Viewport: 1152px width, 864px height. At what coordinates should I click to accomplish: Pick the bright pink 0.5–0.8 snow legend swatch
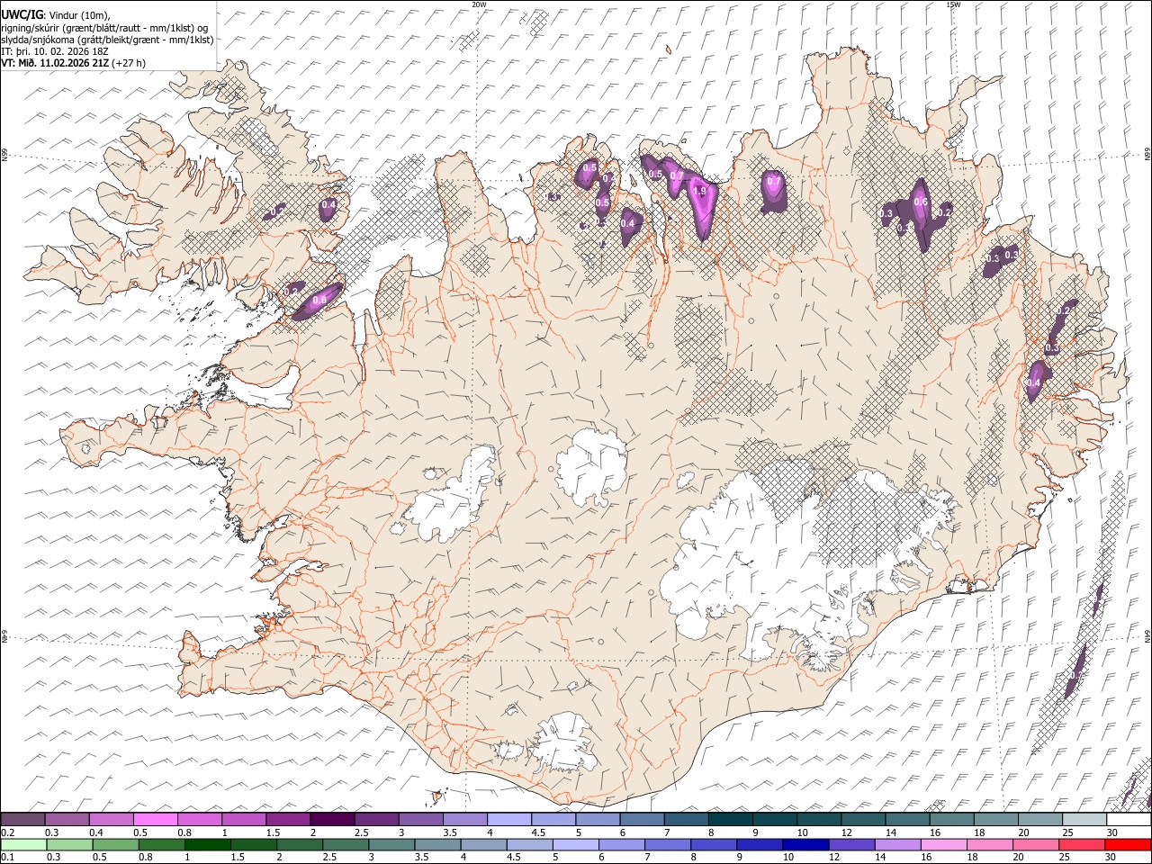pos(155,820)
